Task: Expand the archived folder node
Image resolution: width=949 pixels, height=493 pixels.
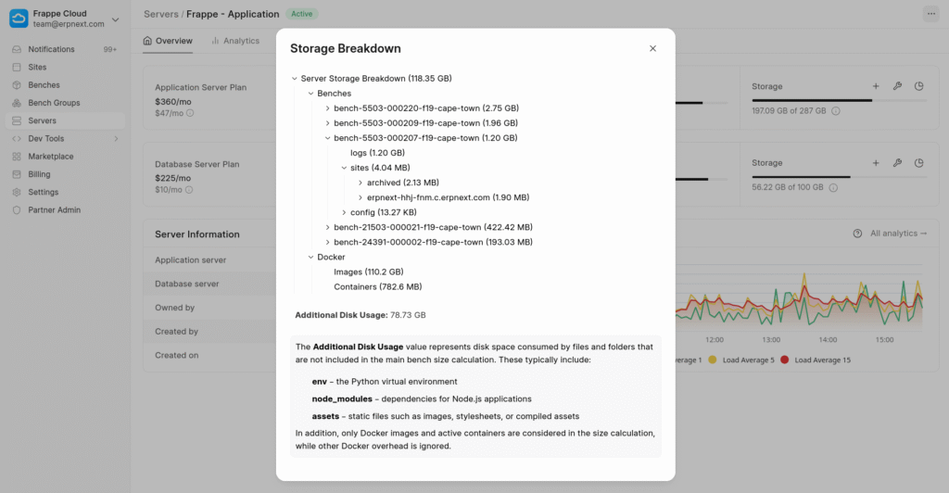Action: [361, 183]
